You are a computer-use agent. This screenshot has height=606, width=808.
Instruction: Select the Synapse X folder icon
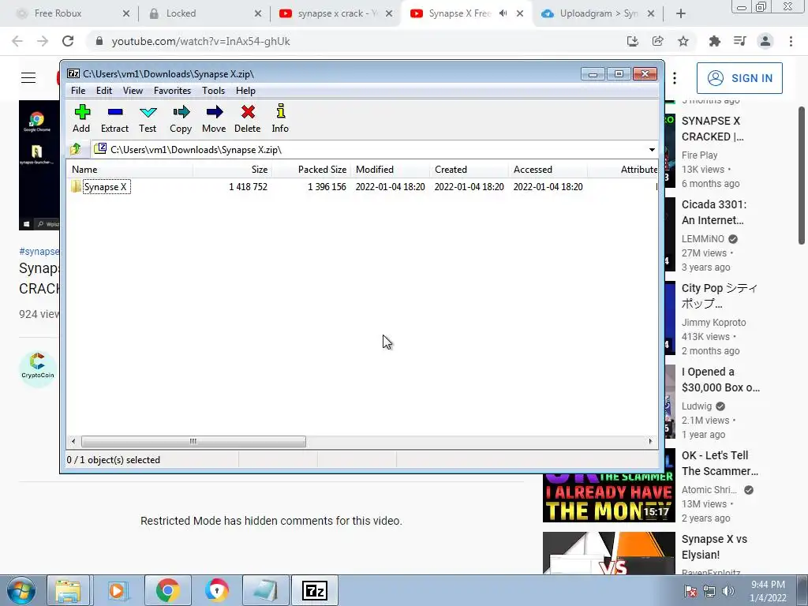77,186
